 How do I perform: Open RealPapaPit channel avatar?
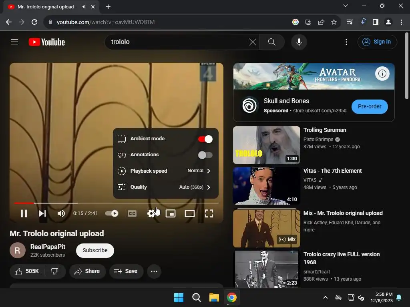pos(18,250)
